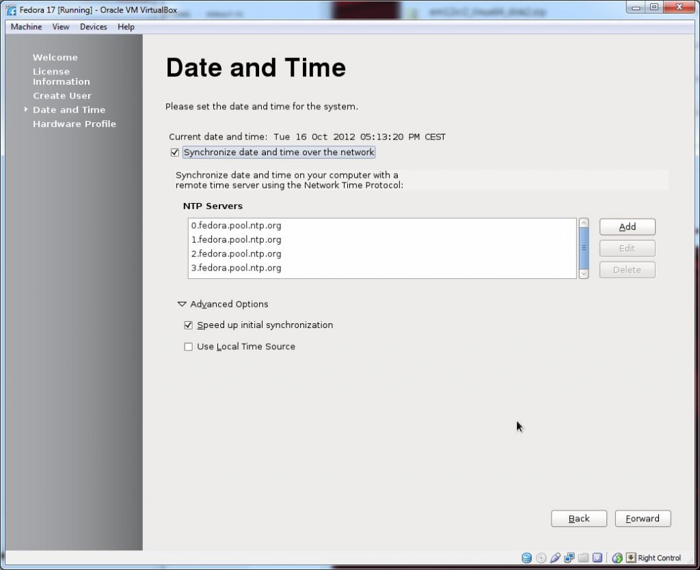Image resolution: width=700 pixels, height=570 pixels.
Task: Select 1.fedora.pool.ntp.org in server list
Action: (x=382, y=240)
